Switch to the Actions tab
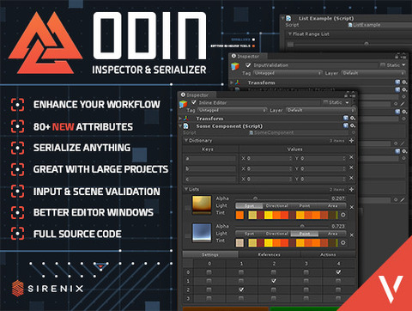Screen dimensions: 412x311 point(328,254)
